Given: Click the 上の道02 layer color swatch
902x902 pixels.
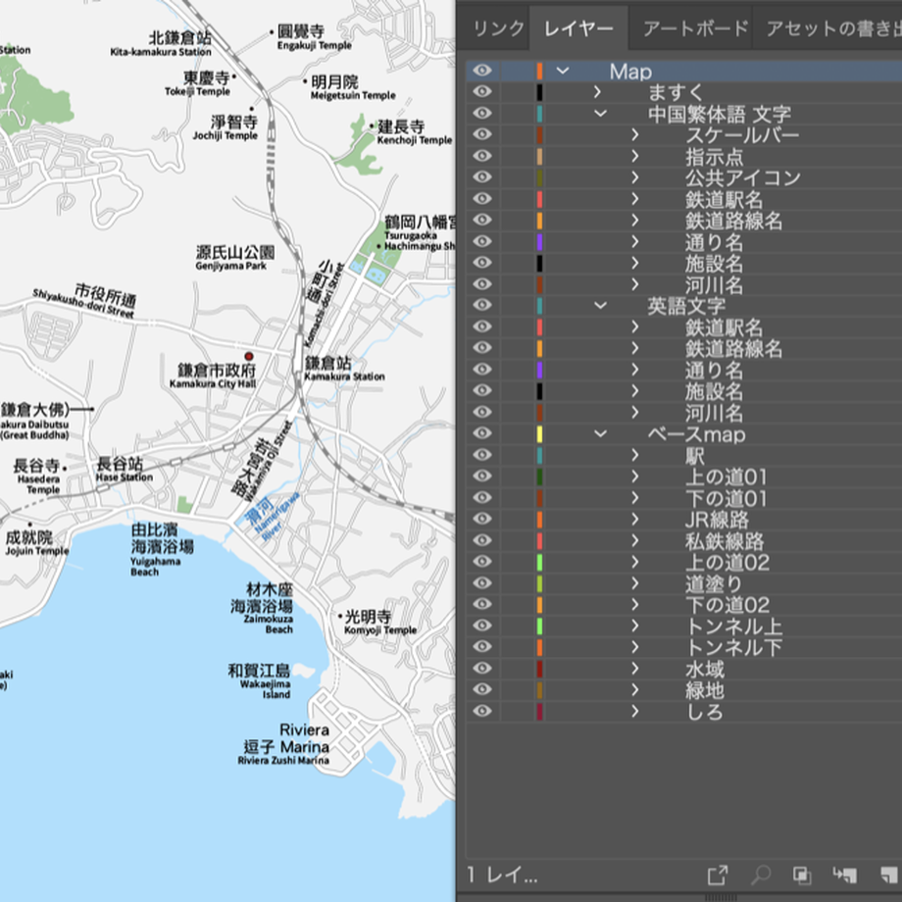Looking at the screenshot, I should click(x=539, y=562).
